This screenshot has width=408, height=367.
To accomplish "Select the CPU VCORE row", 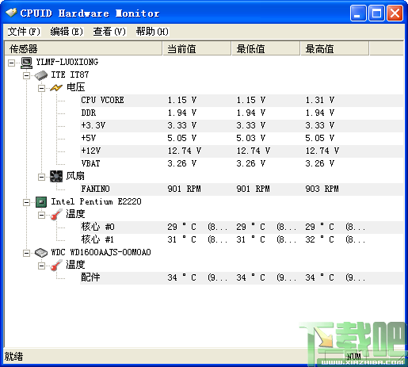I will coord(242,101).
